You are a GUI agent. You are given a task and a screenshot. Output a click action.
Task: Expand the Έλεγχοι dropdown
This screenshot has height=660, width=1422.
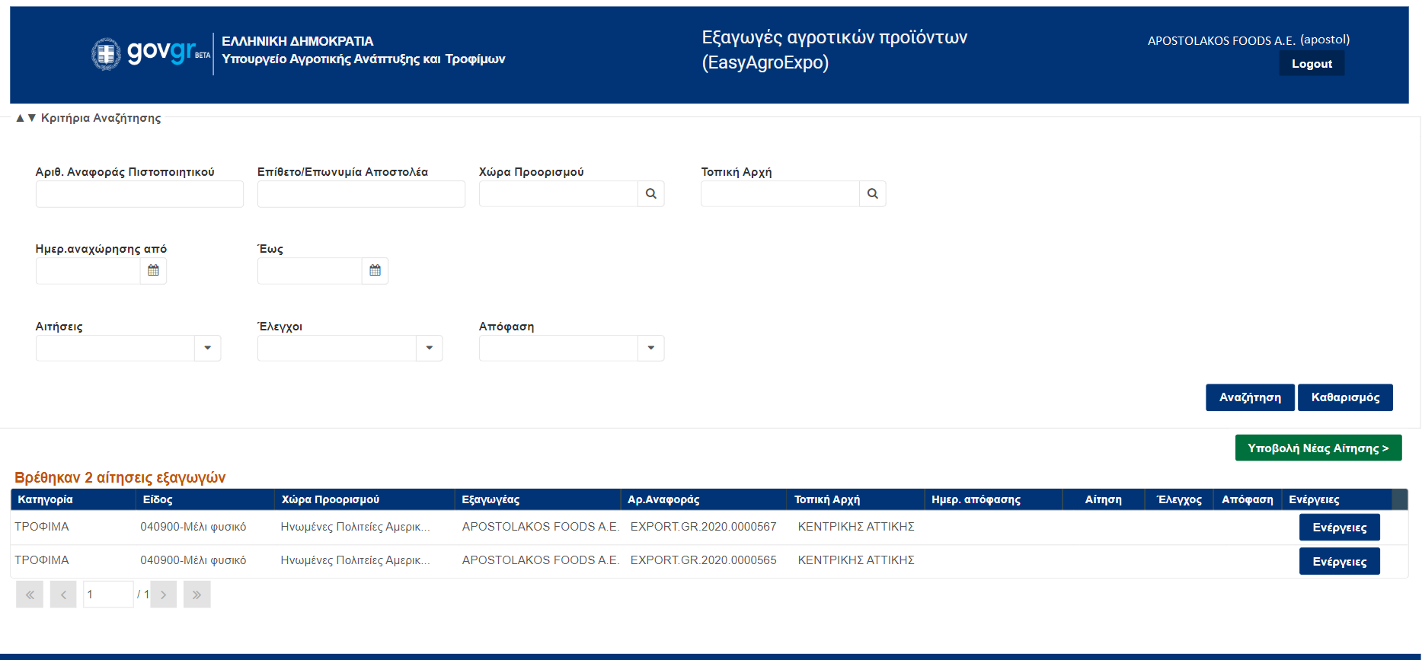click(x=430, y=348)
